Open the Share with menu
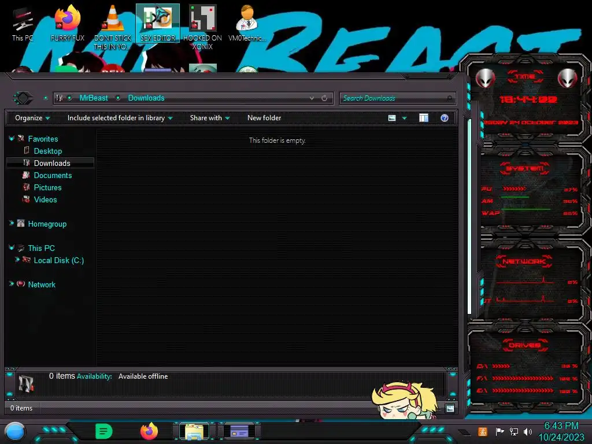Image resolution: width=592 pixels, height=444 pixels. coord(209,118)
